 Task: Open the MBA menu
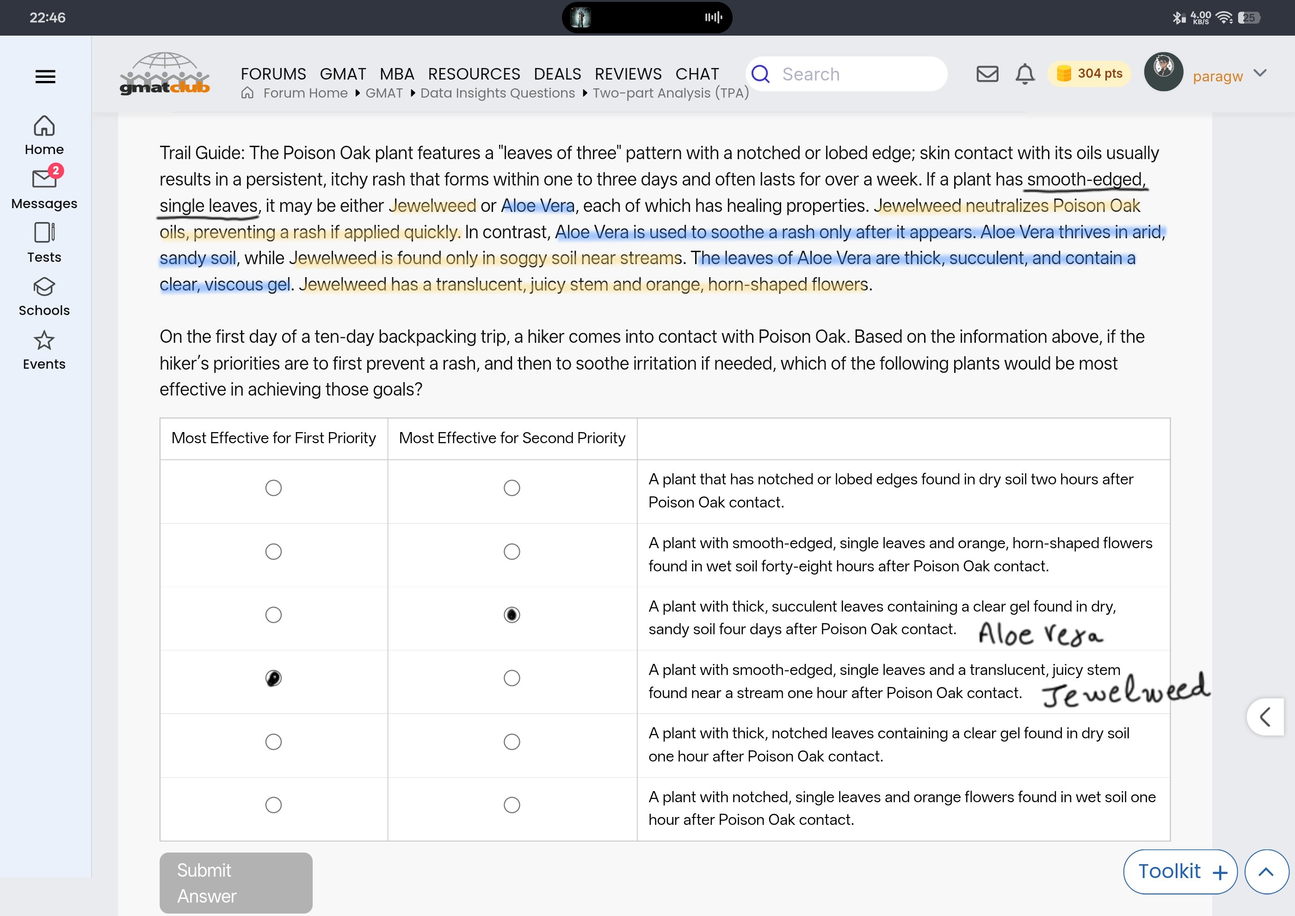coord(397,74)
